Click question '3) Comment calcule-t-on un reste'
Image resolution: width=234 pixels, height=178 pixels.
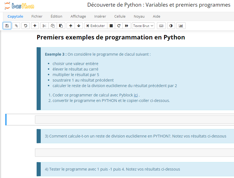(135, 136)
